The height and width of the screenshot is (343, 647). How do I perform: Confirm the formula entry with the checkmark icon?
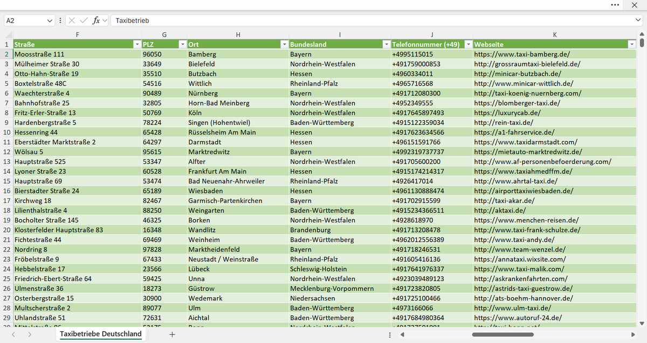tap(84, 20)
